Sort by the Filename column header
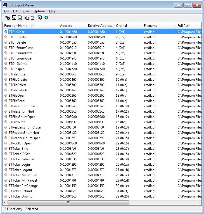 click(x=159, y=26)
